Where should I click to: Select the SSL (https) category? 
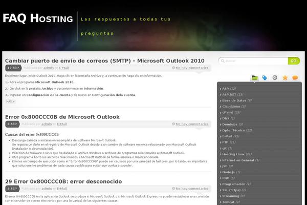point(231,190)
